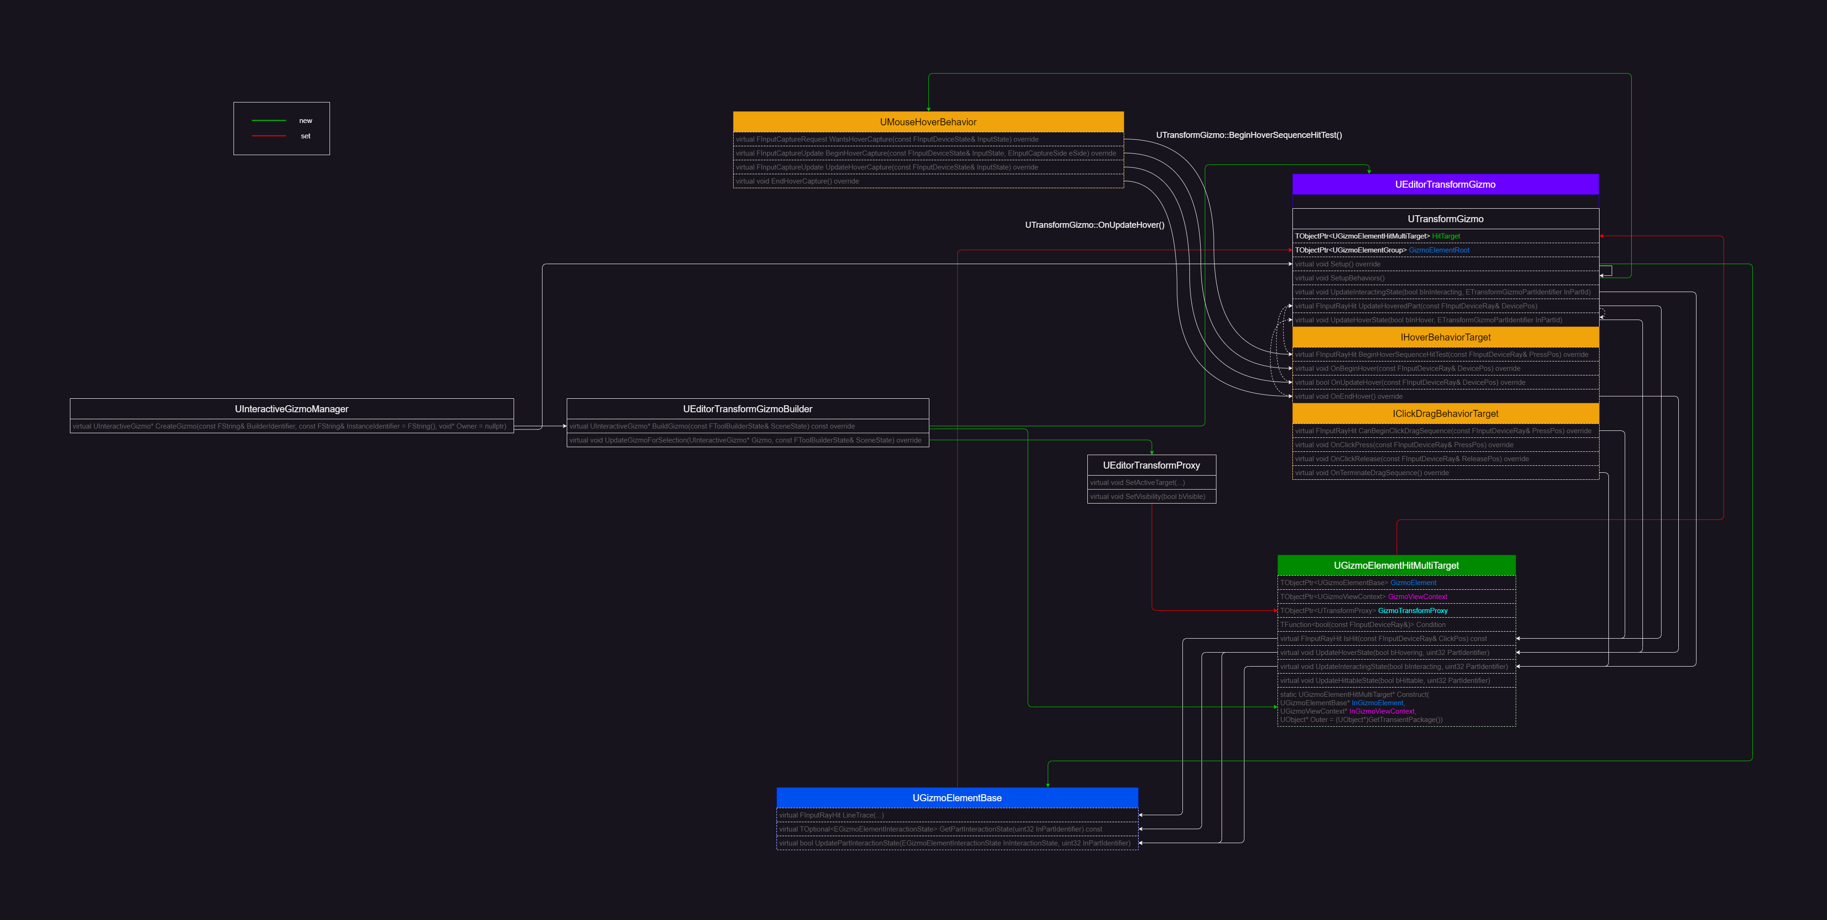Select the purple UEditorTransformGizmo header
The image size is (1827, 920).
pyautogui.click(x=1445, y=184)
